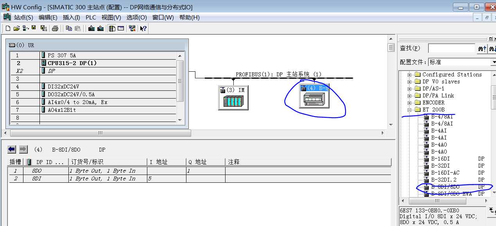The height and width of the screenshot is (226, 496).
Task: Select rack slot 6 AI4x0/4 to 20mA, Ex
Action: coord(93,102)
